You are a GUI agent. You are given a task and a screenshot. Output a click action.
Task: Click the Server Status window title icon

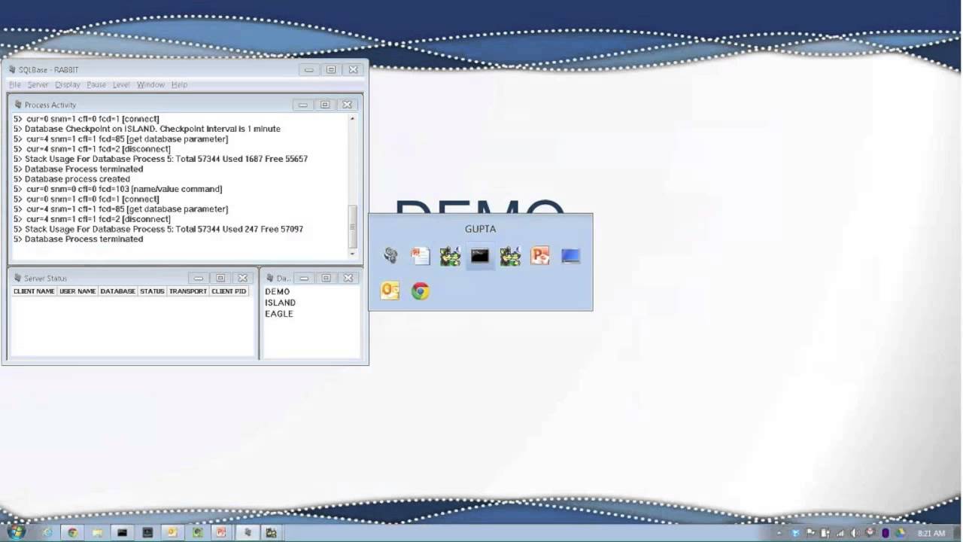point(17,278)
